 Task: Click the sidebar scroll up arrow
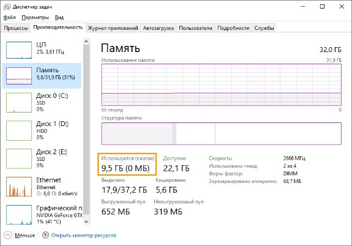pyautogui.click(x=86, y=42)
